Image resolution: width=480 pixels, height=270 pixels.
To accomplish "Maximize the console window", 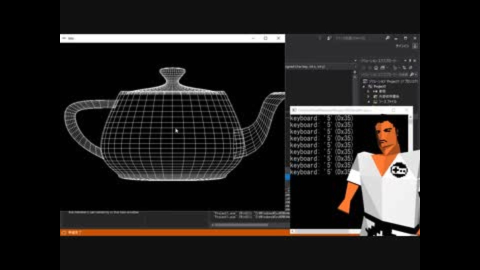I will [393, 110].
